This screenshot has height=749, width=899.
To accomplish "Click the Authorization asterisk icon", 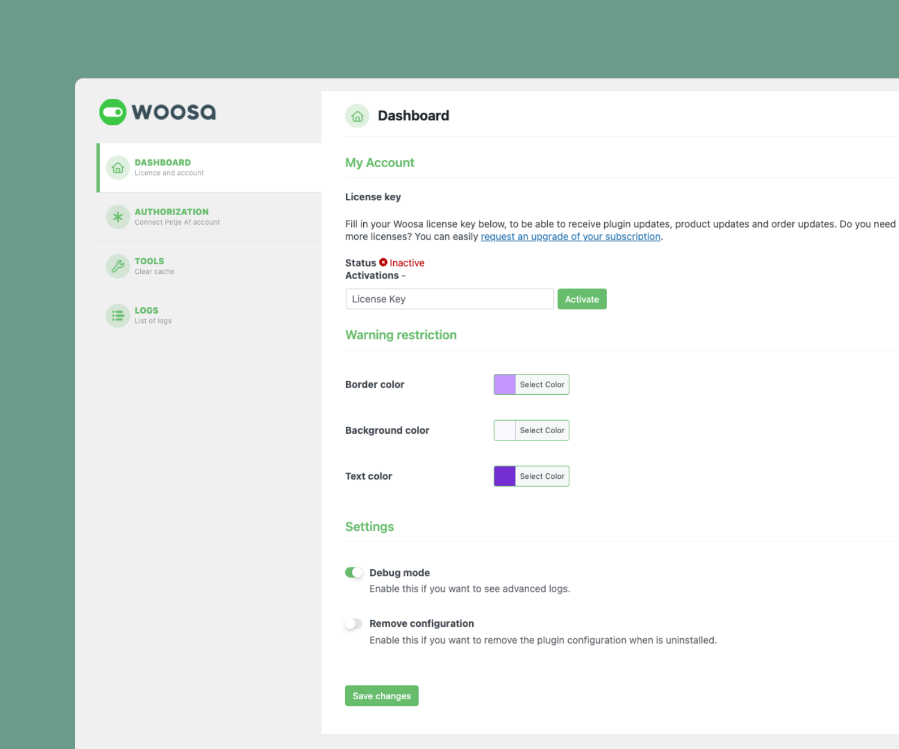I will 117,217.
